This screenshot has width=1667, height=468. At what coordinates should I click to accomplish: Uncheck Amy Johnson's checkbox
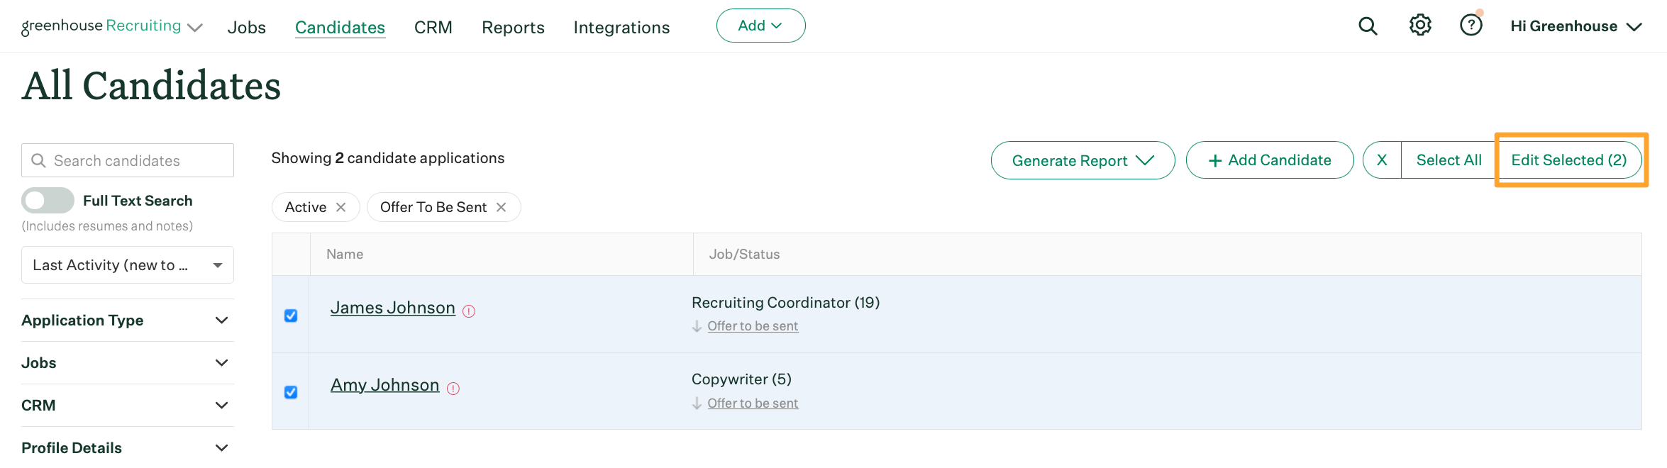pyautogui.click(x=291, y=392)
